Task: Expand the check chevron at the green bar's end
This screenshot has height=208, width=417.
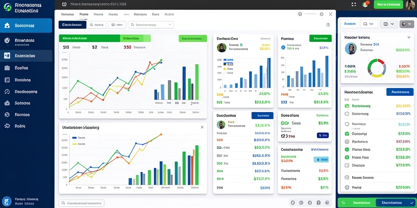Action: (x=412, y=202)
